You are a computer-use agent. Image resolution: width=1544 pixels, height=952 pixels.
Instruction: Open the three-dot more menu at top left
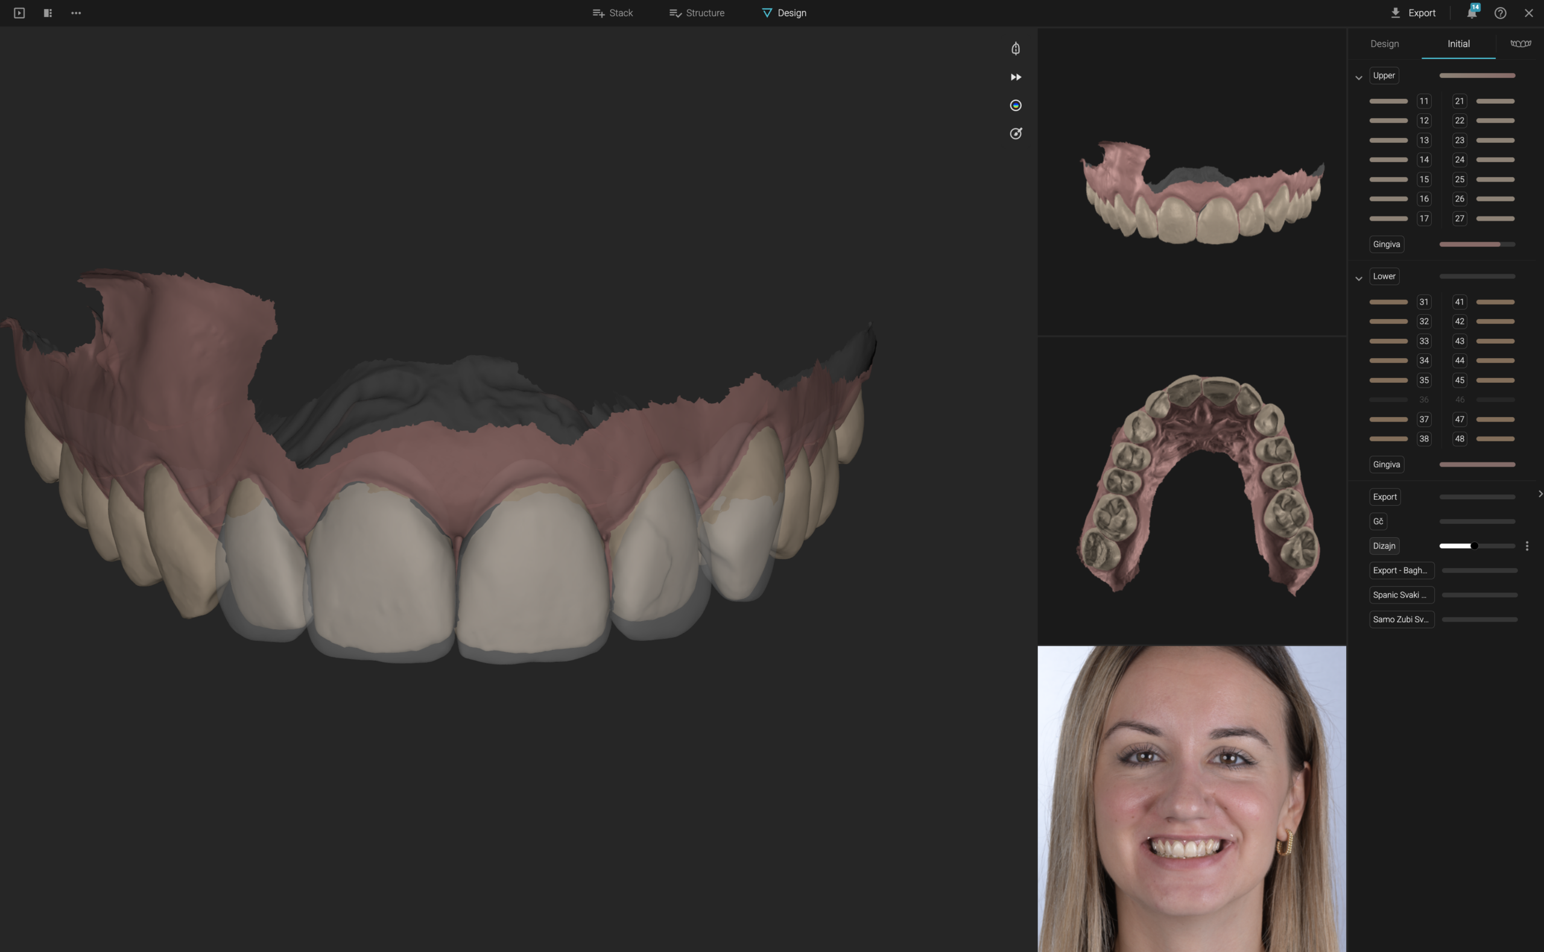(x=76, y=13)
